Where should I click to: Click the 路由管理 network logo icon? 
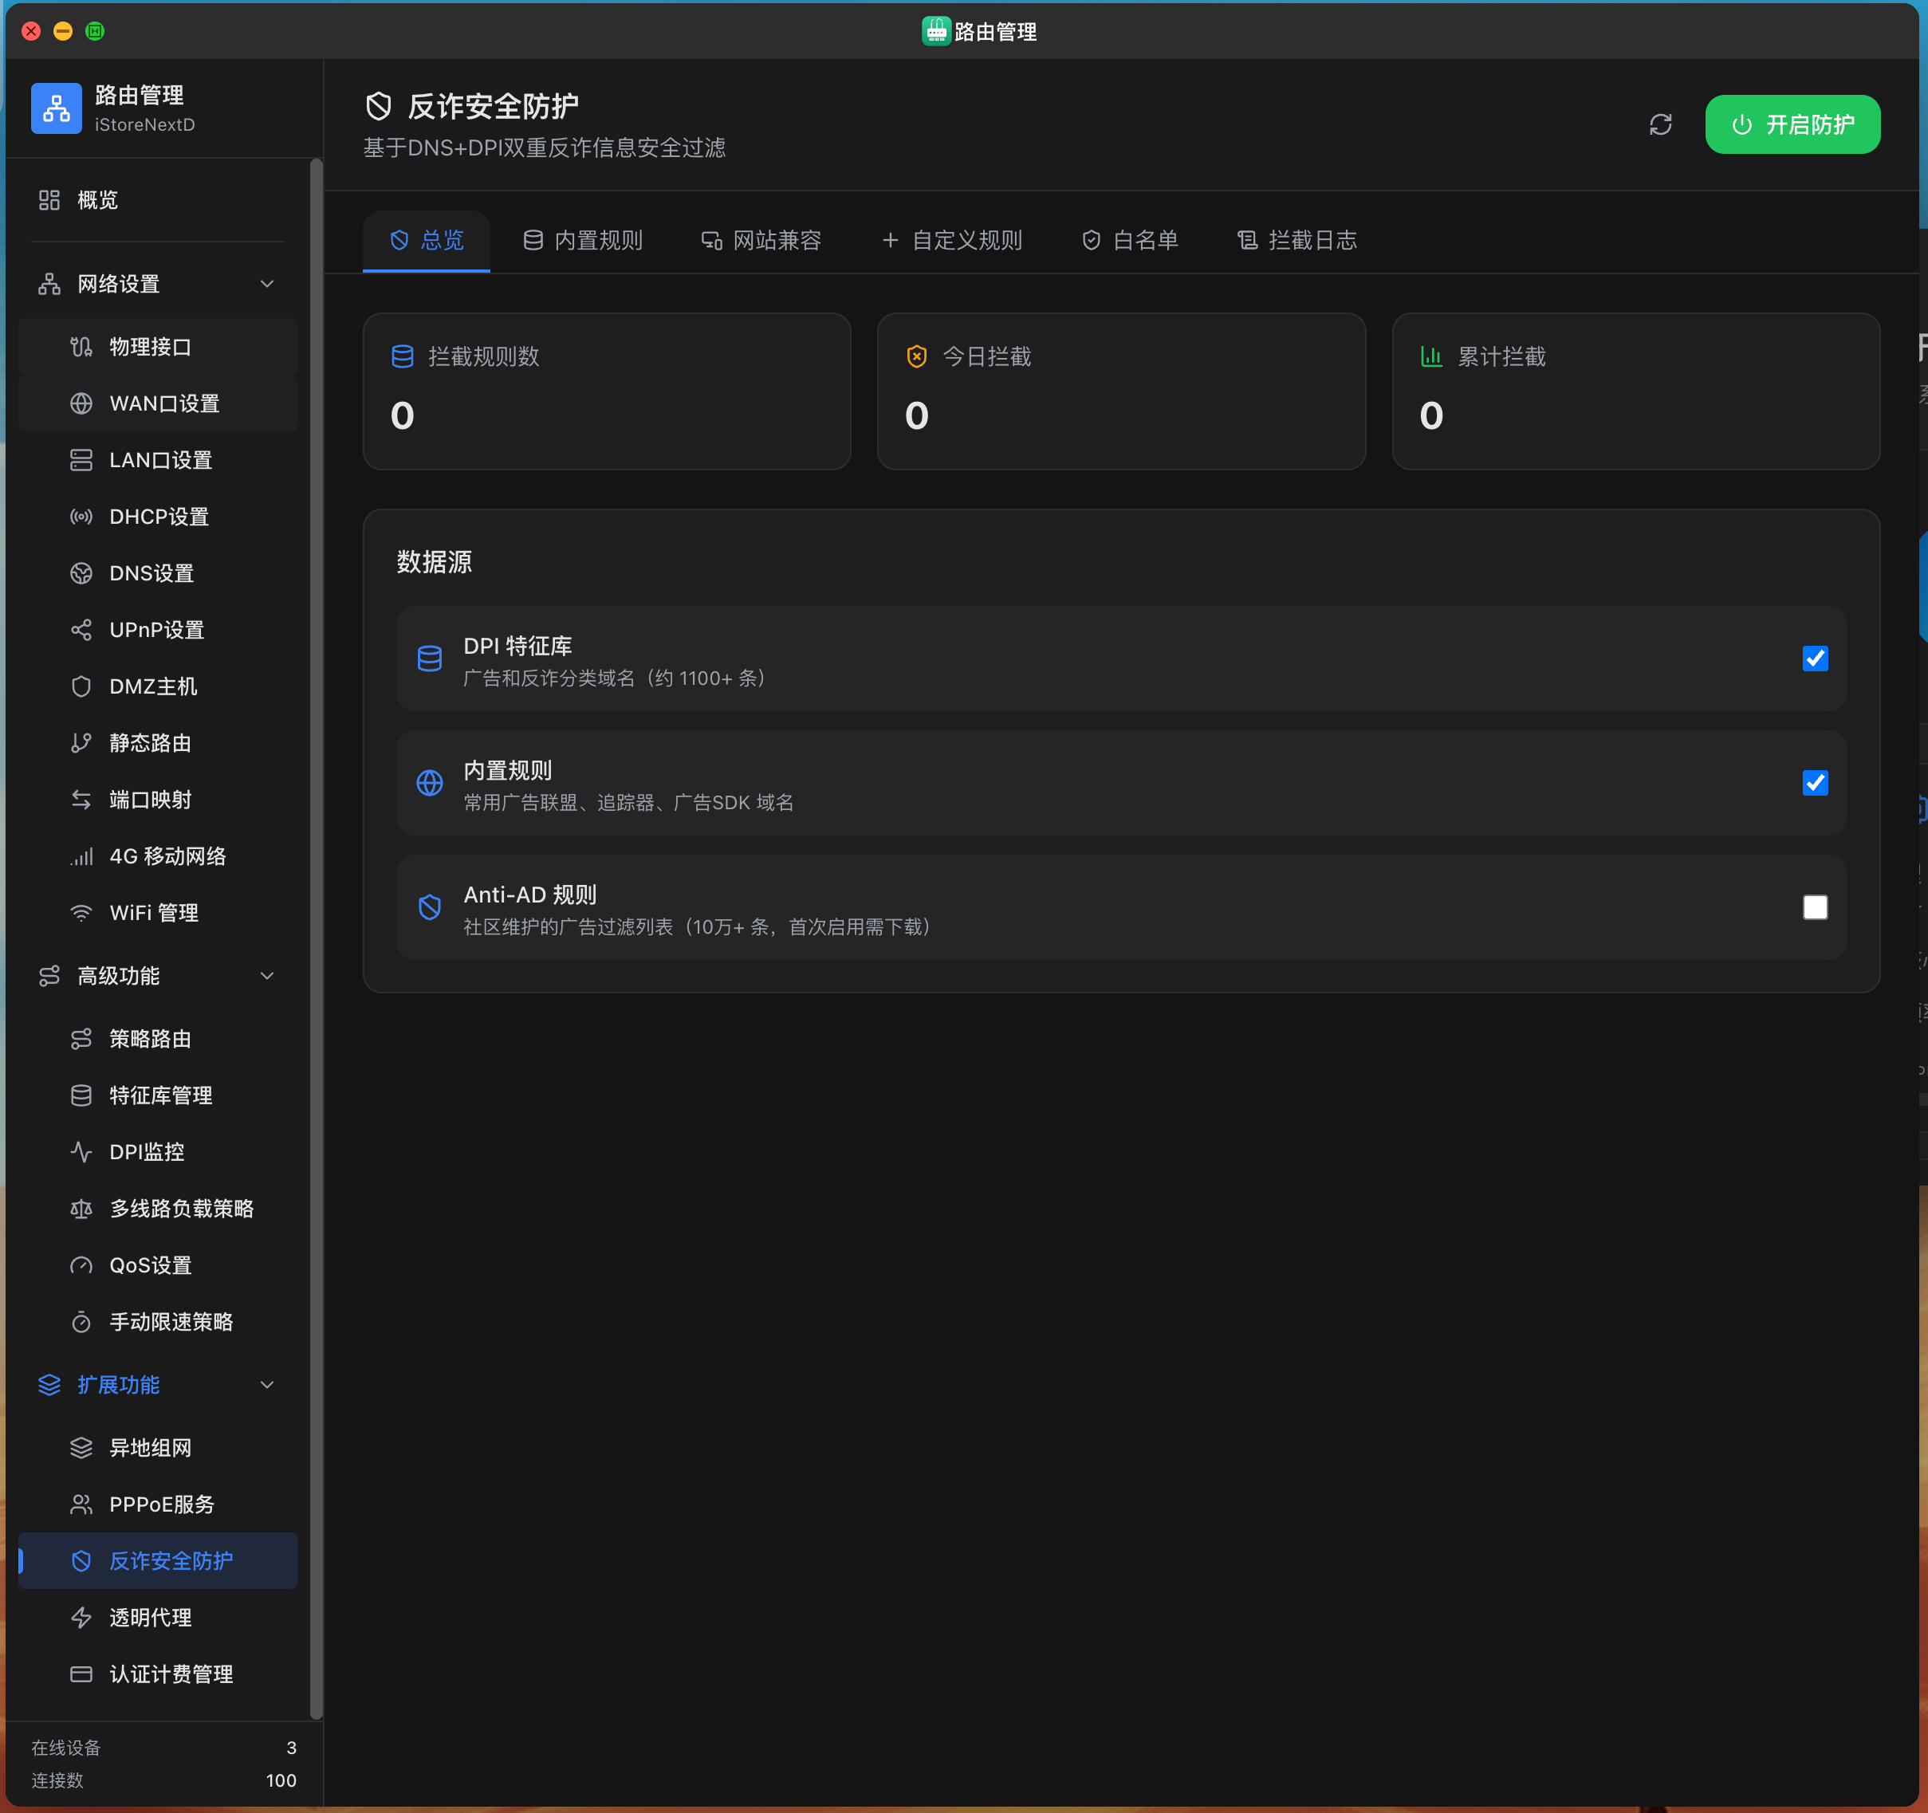click(x=57, y=108)
